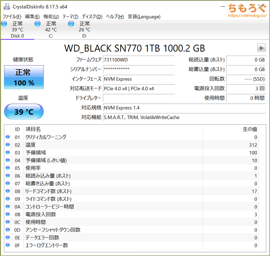Image resolution: width=270 pixels, height=256 pixels.
Task: Click the CrystalDiskInfo app icon in title bar
Action: (7, 7)
